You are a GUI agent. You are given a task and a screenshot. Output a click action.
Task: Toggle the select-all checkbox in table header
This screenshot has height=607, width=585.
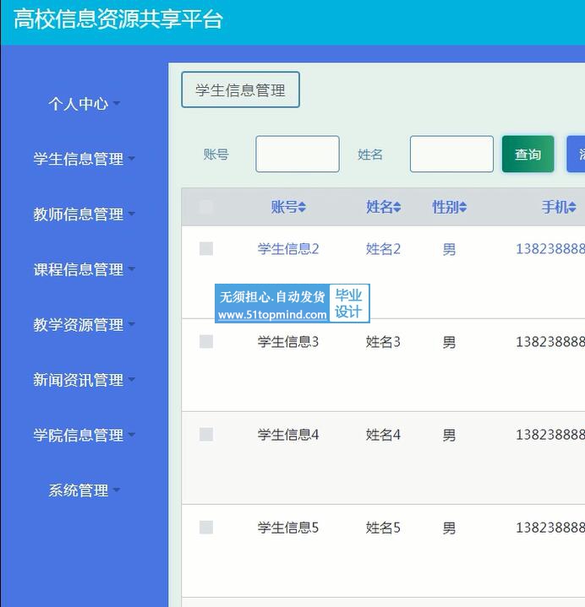[206, 207]
